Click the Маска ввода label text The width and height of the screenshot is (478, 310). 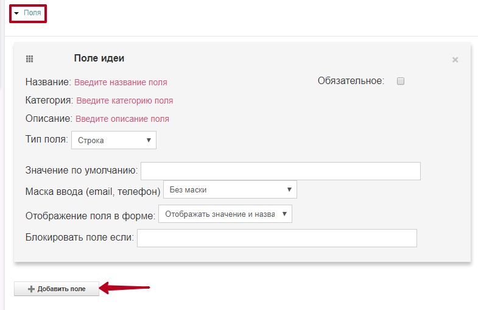click(x=93, y=191)
